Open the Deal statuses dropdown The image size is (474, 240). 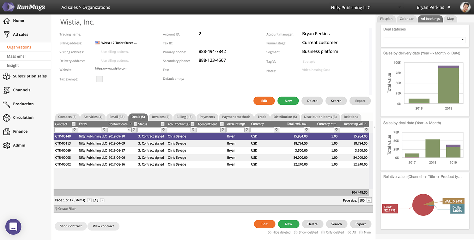[x=425, y=40]
